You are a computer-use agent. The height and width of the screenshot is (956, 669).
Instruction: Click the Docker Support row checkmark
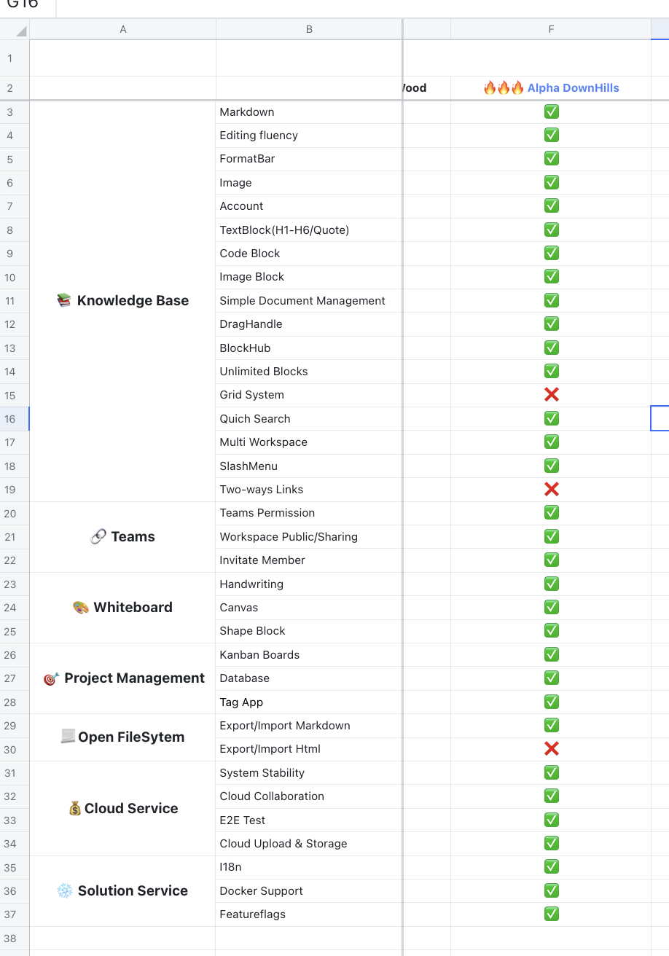tap(552, 890)
